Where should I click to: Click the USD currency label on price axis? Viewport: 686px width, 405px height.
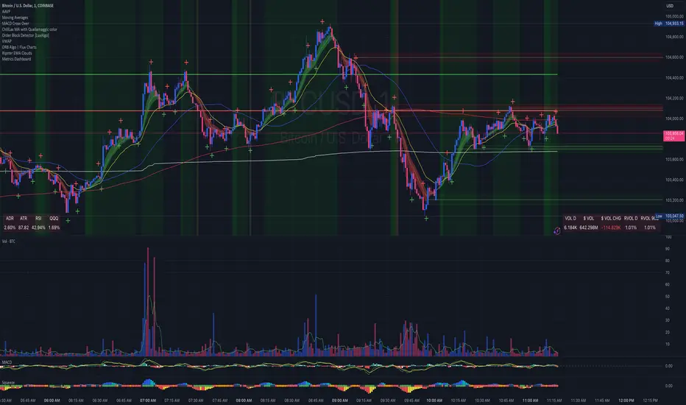[669, 6]
